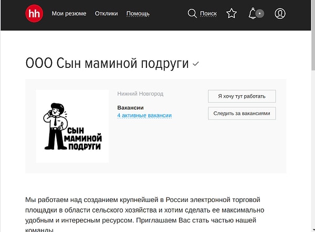Click the page vertical scrollbar thumb
The width and height of the screenshot is (315, 232).
coord(313,35)
